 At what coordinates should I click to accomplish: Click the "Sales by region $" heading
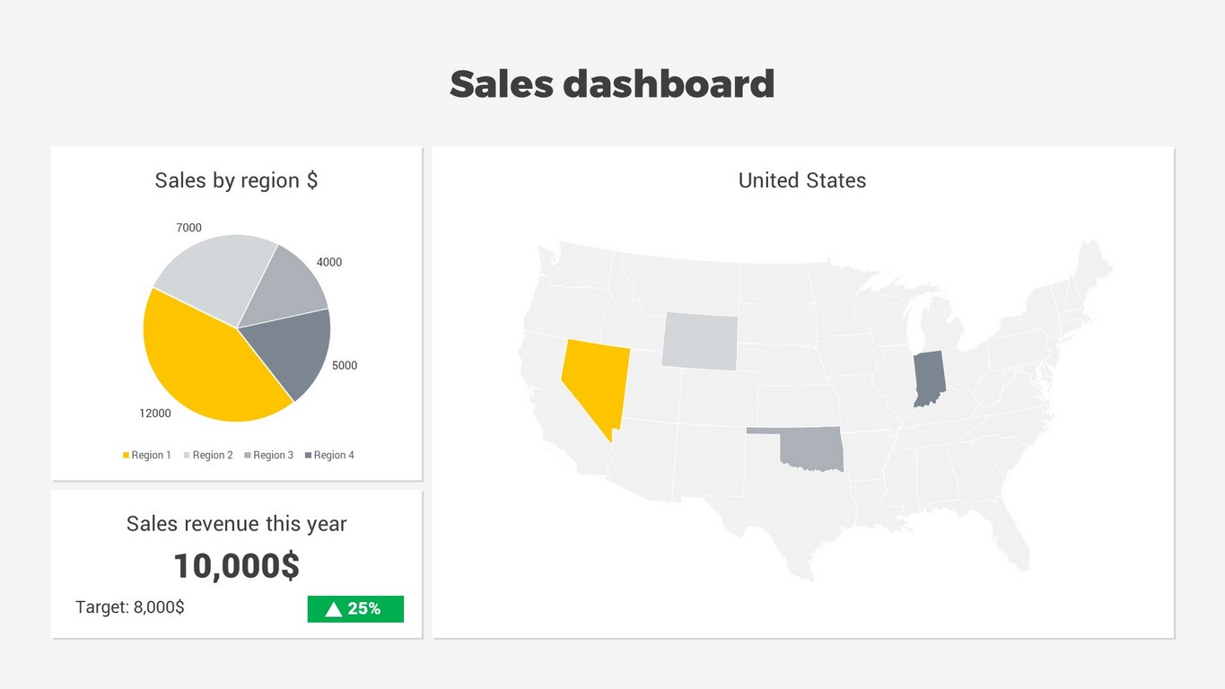(x=236, y=180)
